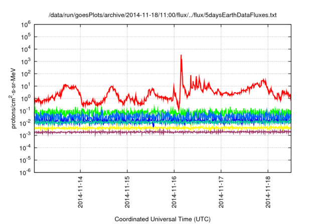This screenshot has height=224, width=321.
Task: Click the 10^2 y-axis tick label
Action: (x=26, y=74)
